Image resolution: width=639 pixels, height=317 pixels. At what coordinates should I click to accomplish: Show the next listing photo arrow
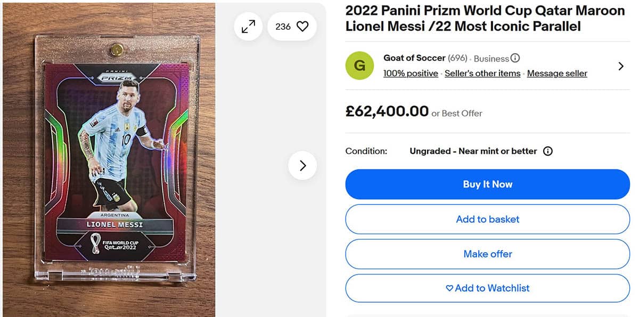302,166
